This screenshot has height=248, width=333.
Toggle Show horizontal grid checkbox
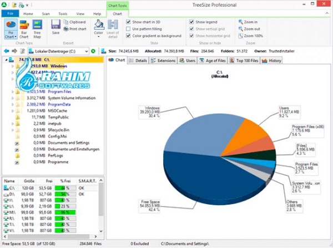[191, 36]
